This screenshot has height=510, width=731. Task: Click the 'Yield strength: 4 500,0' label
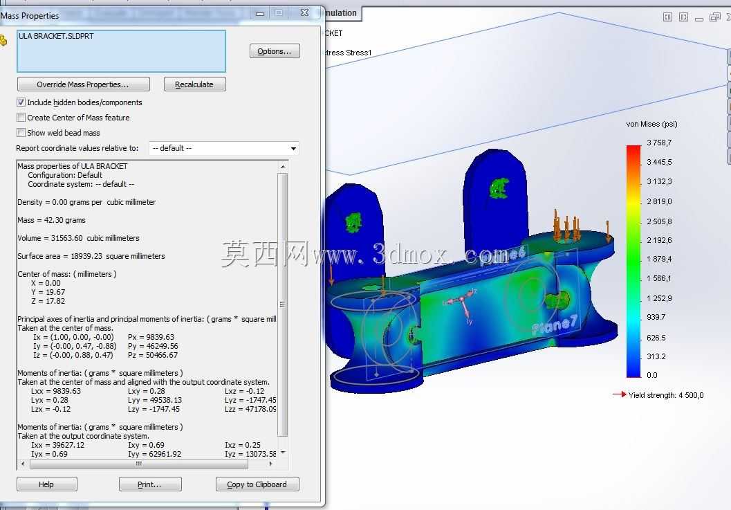(x=666, y=395)
